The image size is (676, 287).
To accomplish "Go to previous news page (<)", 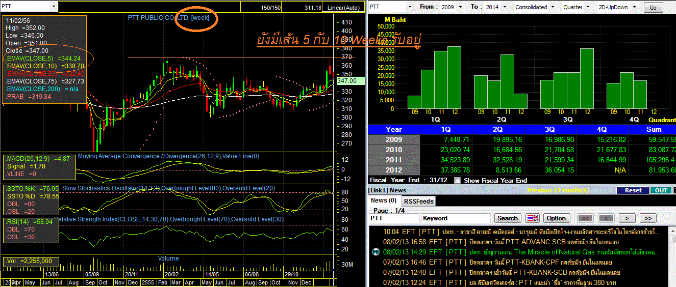I will point(606,218).
